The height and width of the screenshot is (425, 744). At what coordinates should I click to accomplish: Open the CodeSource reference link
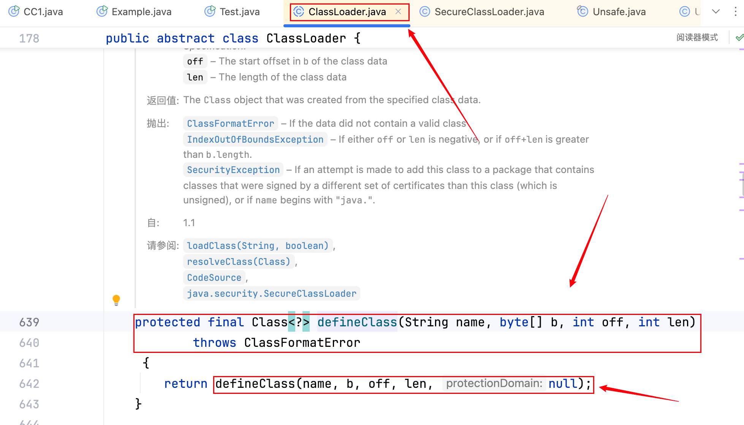214,278
